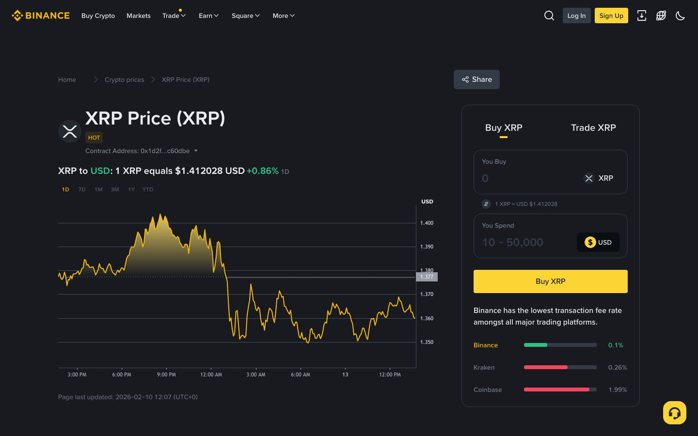Click the swap rate icon near 1 XRP price
Image resolution: width=698 pixels, height=436 pixels.
pyautogui.click(x=486, y=203)
